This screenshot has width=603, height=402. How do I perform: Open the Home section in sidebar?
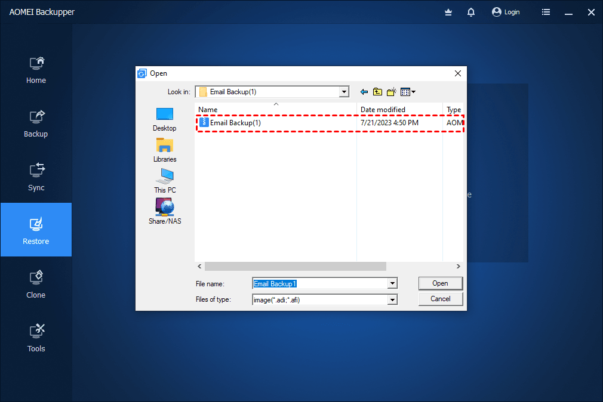pyautogui.click(x=36, y=70)
